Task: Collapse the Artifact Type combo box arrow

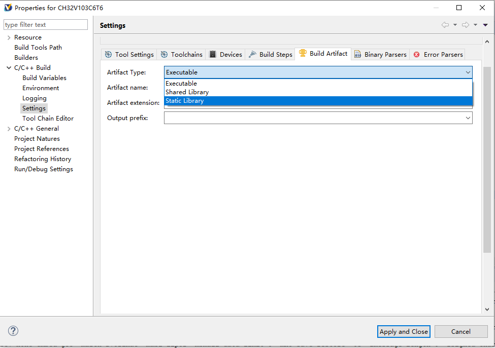Action: pyautogui.click(x=468, y=72)
